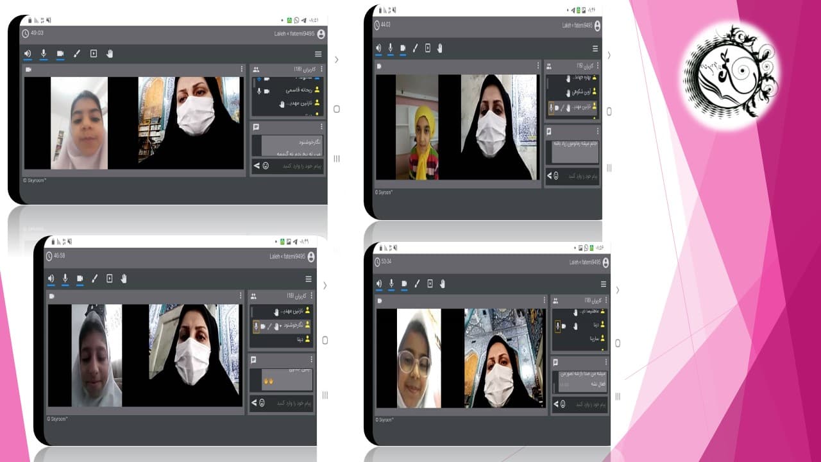Viewport: 821px width, 462px height.
Task: Click the teacher's video in the 44:03 session
Action: 499,127
